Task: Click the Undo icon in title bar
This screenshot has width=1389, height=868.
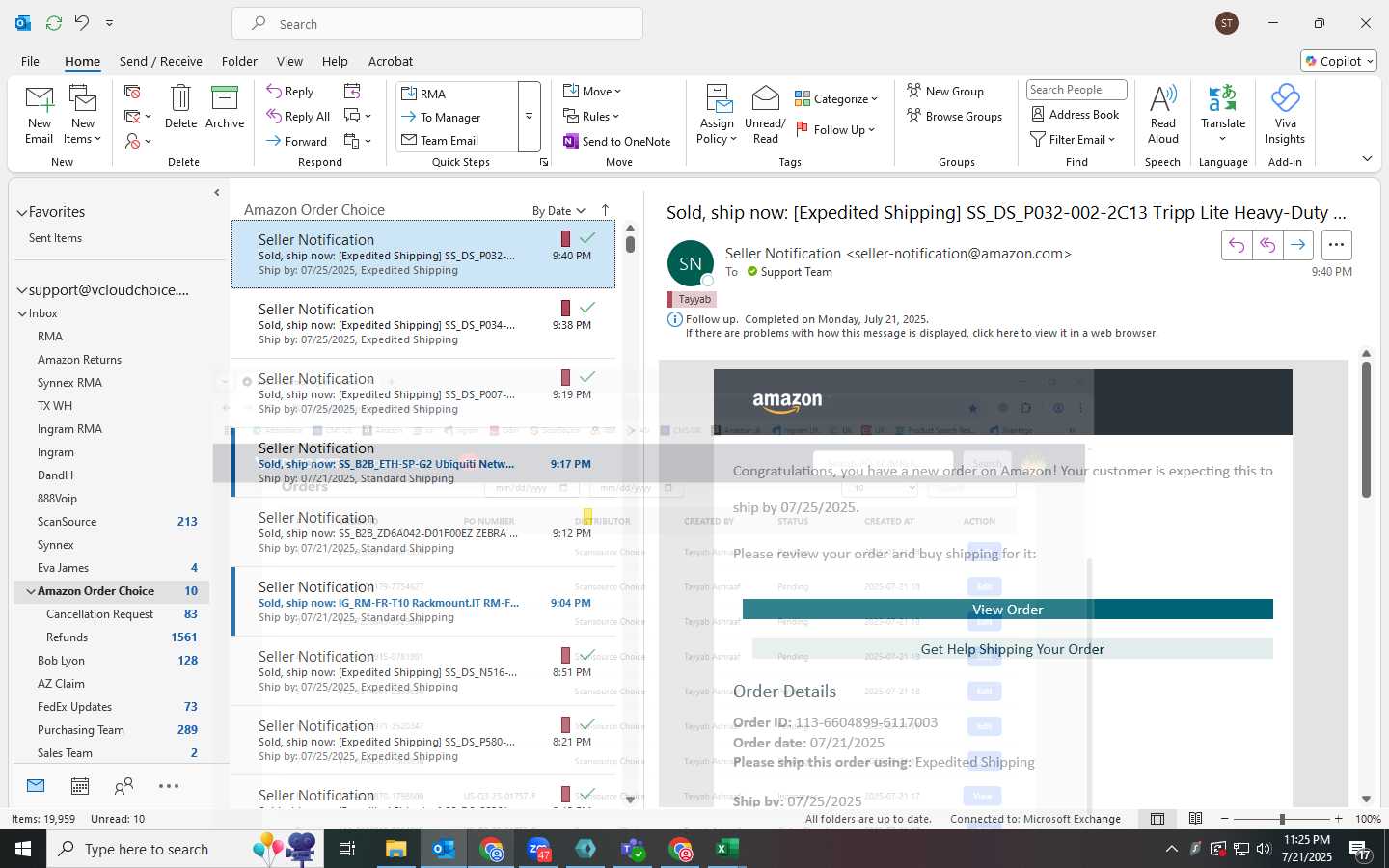Action: (82, 23)
